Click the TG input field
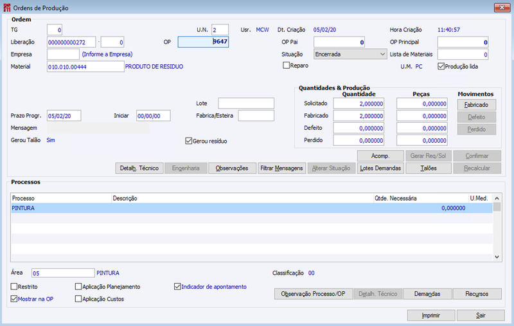The width and height of the screenshot is (514, 326). pyautogui.click(x=55, y=30)
